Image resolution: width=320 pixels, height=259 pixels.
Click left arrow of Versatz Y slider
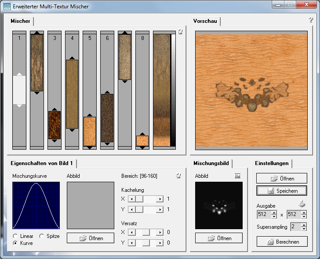pyautogui.click(x=131, y=243)
